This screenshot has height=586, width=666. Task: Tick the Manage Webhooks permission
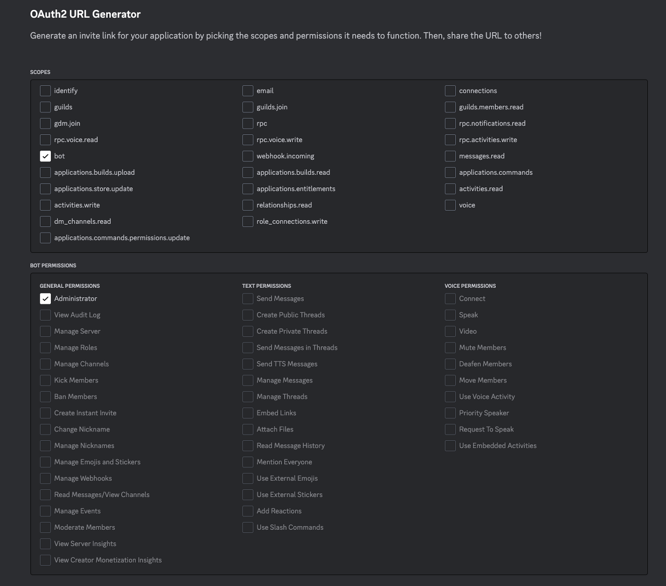[45, 478]
